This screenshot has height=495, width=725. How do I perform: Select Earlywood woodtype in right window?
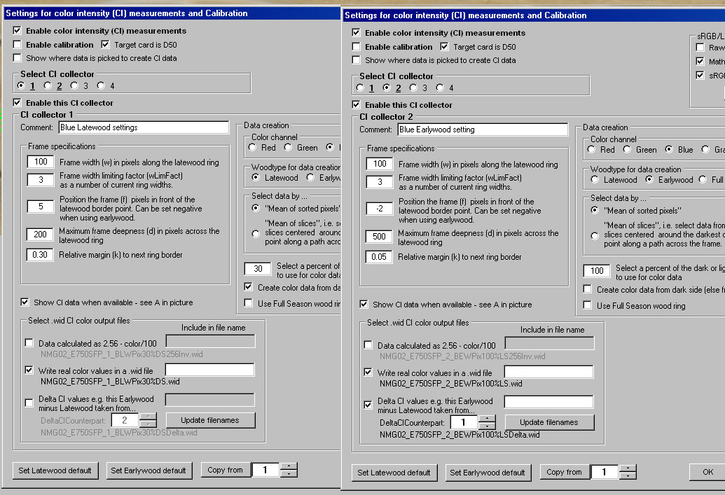click(649, 179)
